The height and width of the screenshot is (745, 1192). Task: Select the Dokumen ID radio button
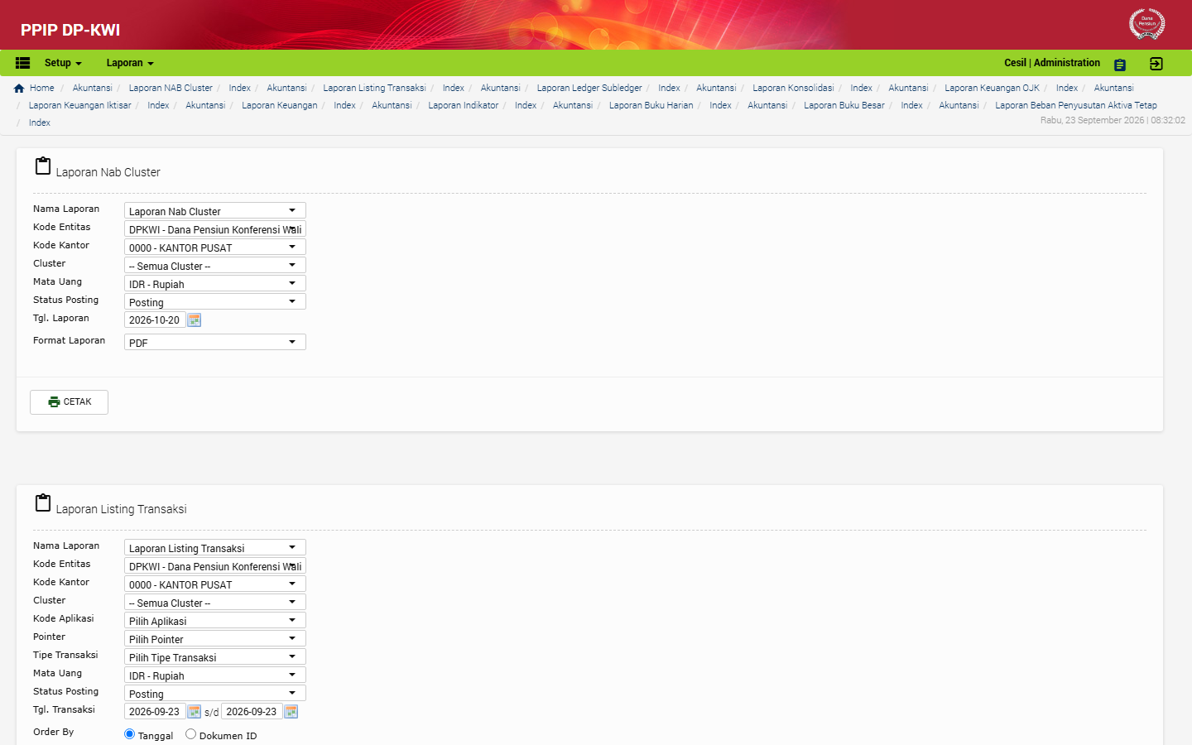tap(190, 734)
